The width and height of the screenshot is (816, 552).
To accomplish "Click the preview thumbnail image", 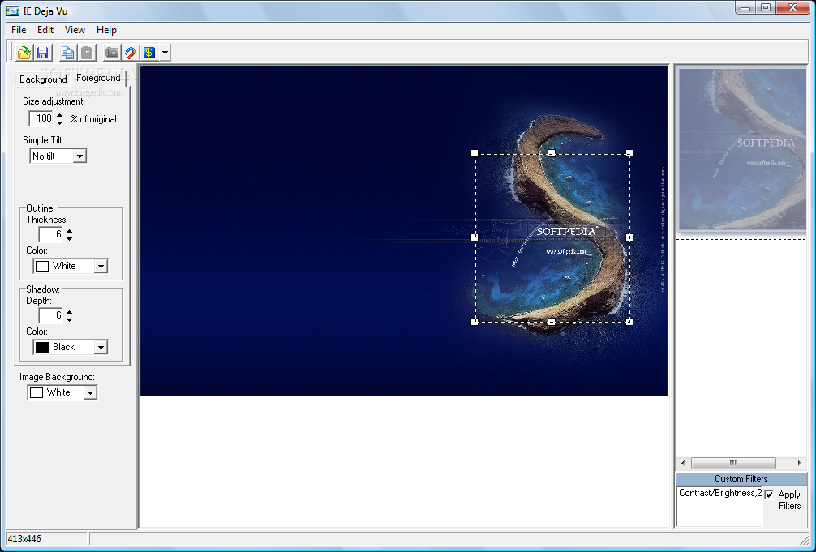I will point(742,149).
